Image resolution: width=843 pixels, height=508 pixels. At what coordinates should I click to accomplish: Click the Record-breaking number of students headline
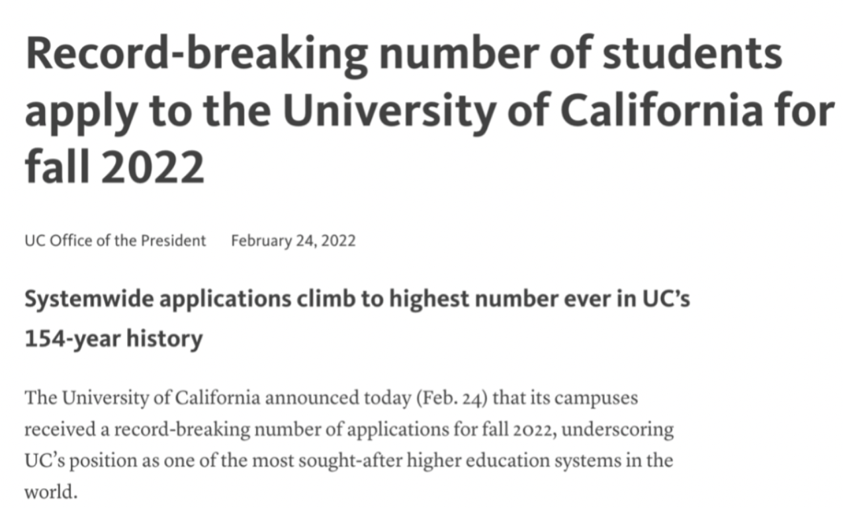(x=429, y=110)
